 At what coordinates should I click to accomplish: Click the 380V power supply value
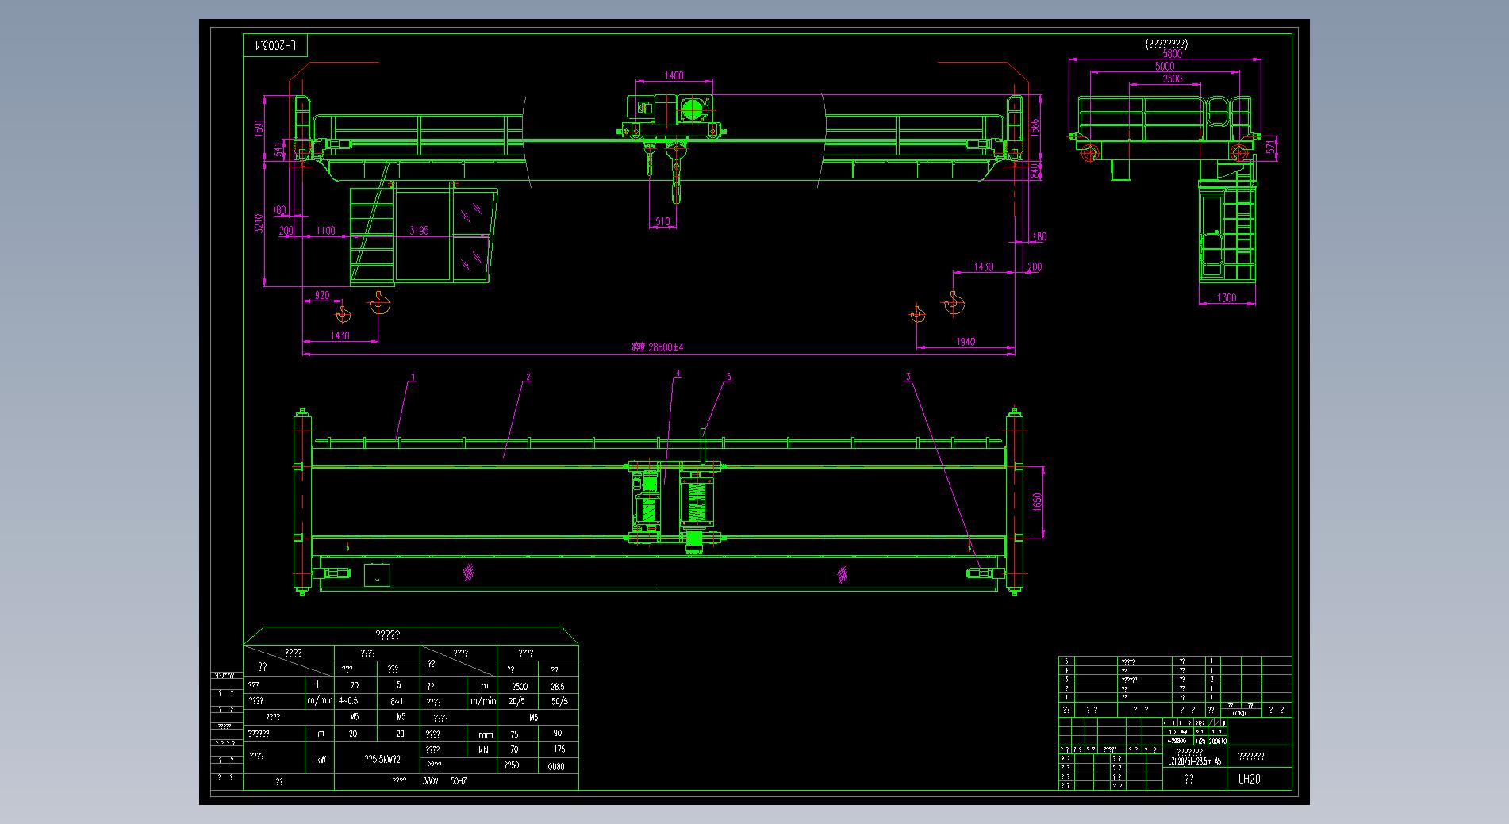pos(430,781)
